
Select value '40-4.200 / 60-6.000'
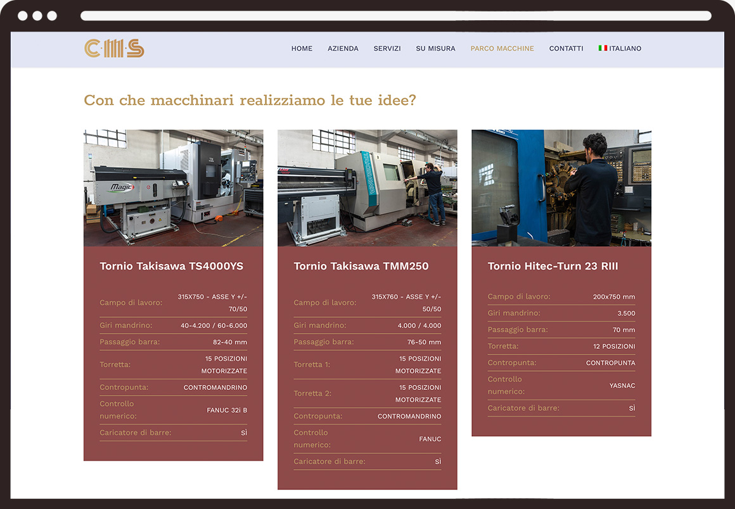(214, 325)
